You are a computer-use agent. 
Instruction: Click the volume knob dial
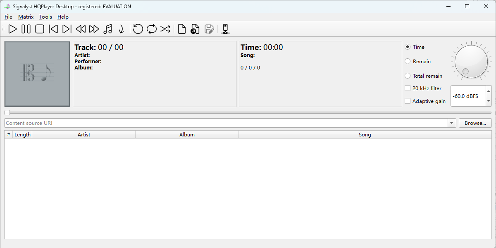click(471, 62)
